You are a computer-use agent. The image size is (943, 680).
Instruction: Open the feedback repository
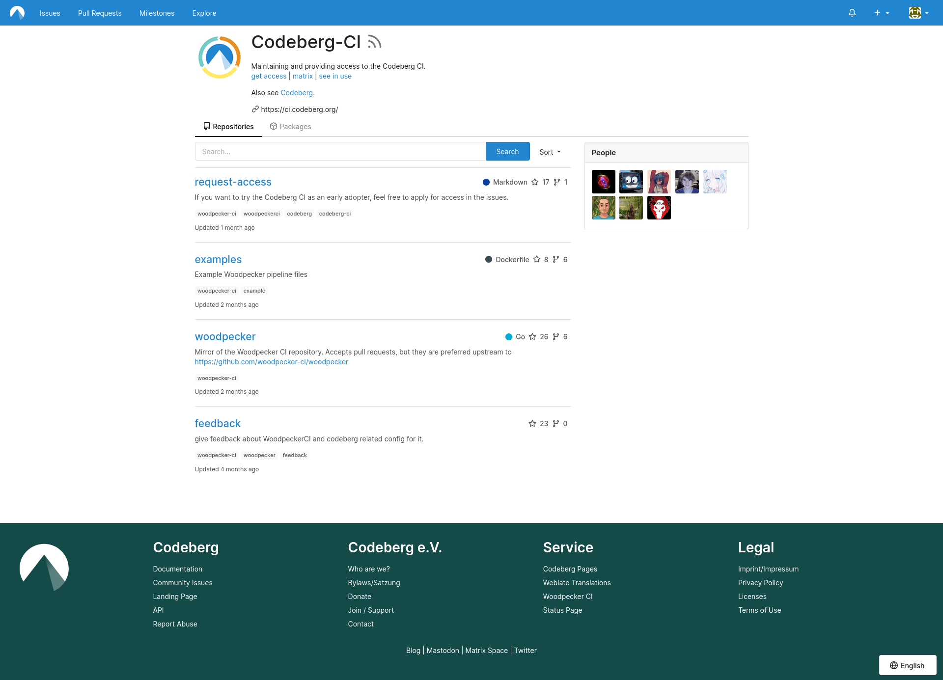(x=218, y=424)
